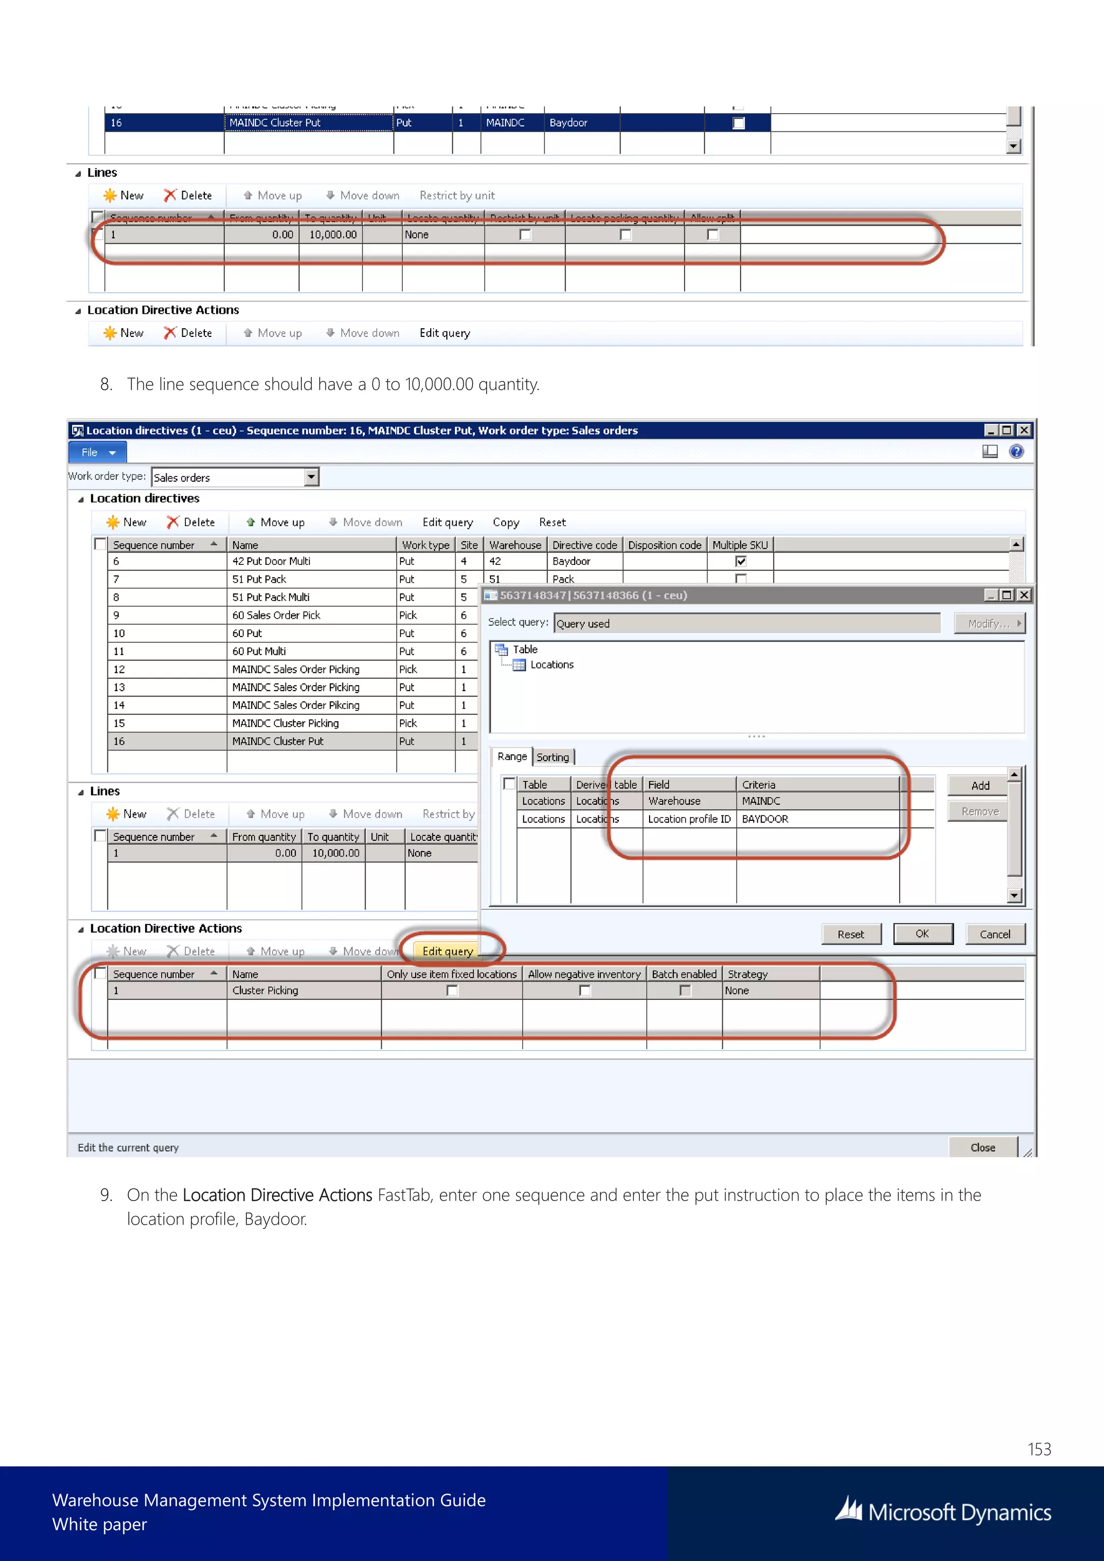Click highlighted Edit query under Location Directive Actions
1104x1561 pixels.
[447, 951]
